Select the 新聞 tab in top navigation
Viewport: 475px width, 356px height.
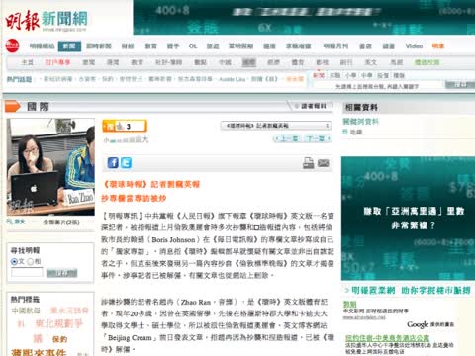(69, 46)
